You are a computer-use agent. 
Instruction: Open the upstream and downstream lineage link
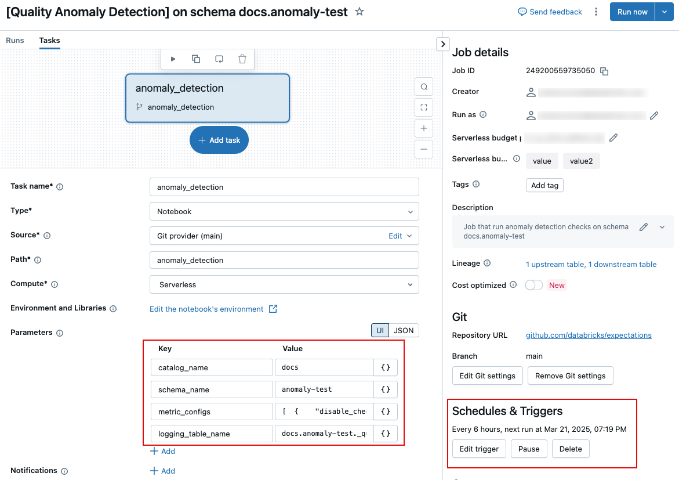591,263
